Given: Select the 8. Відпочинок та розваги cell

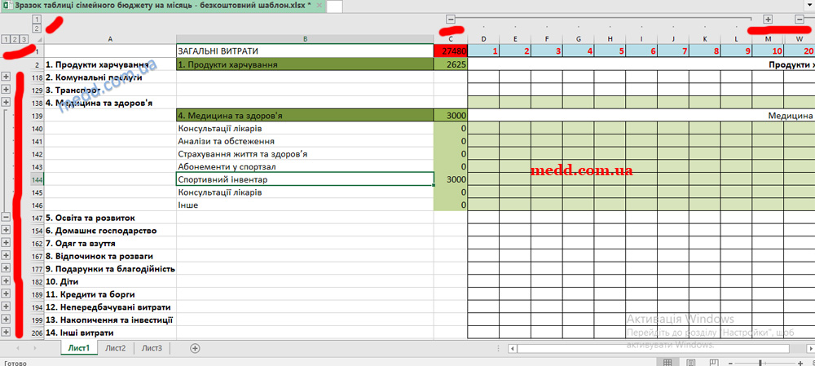Looking at the screenshot, I should (110, 256).
